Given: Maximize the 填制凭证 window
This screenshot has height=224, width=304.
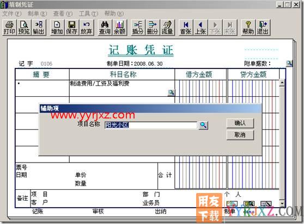Looking at the screenshot, I should click(x=288, y=4).
